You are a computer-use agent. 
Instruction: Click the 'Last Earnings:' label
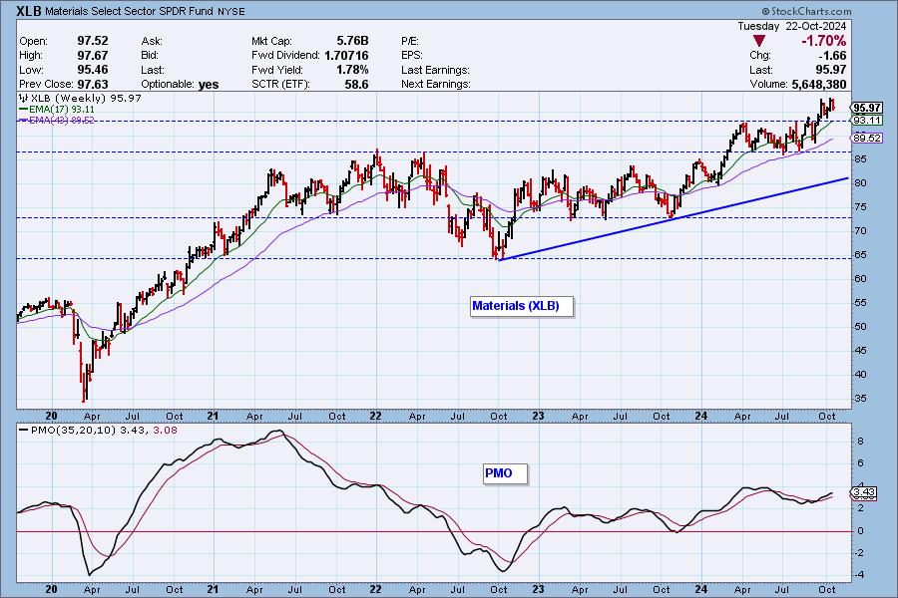[435, 70]
